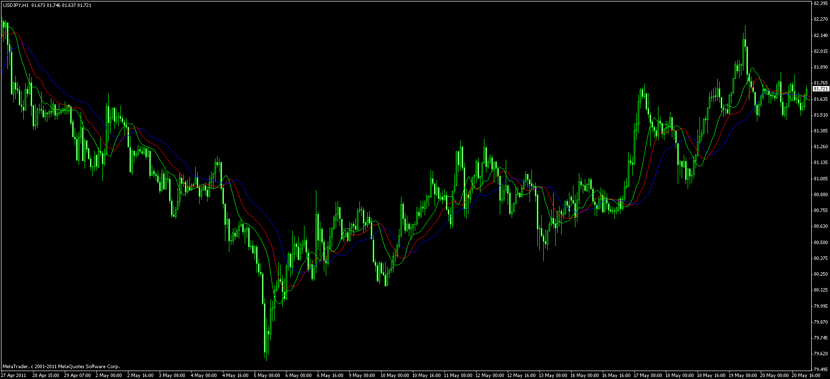Viewport: 830px width, 379px height.
Task: Select the 81.005 price level on axis
Action: tap(820, 179)
